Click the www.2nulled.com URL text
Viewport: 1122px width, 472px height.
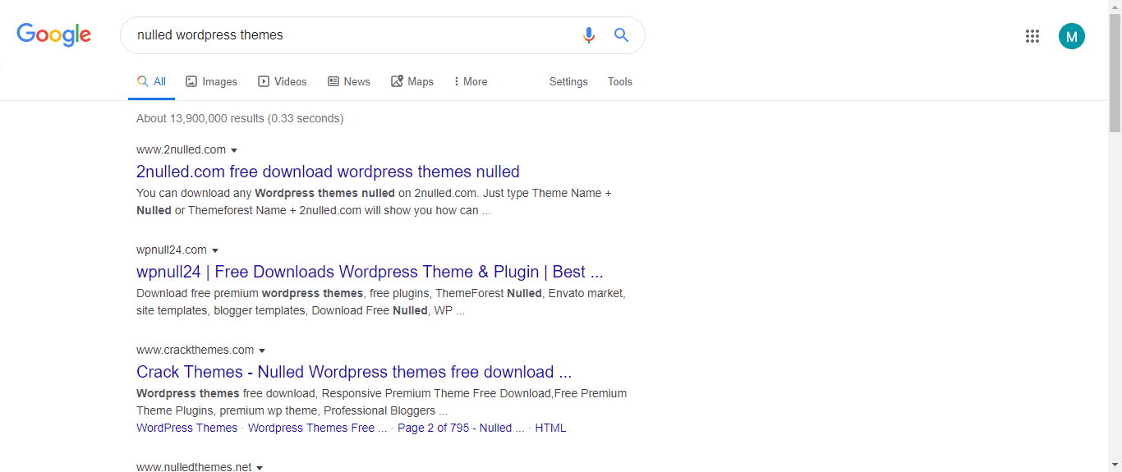click(181, 149)
